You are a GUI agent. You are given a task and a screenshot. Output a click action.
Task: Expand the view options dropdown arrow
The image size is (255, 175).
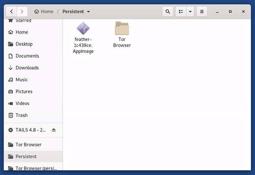pos(190,12)
